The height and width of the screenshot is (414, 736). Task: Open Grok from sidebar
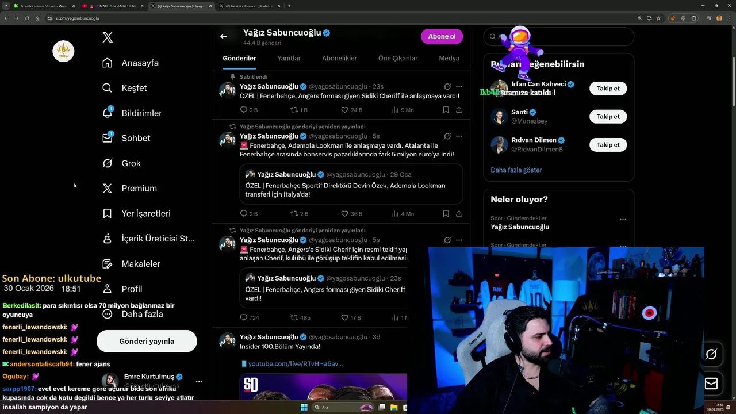(x=121, y=163)
